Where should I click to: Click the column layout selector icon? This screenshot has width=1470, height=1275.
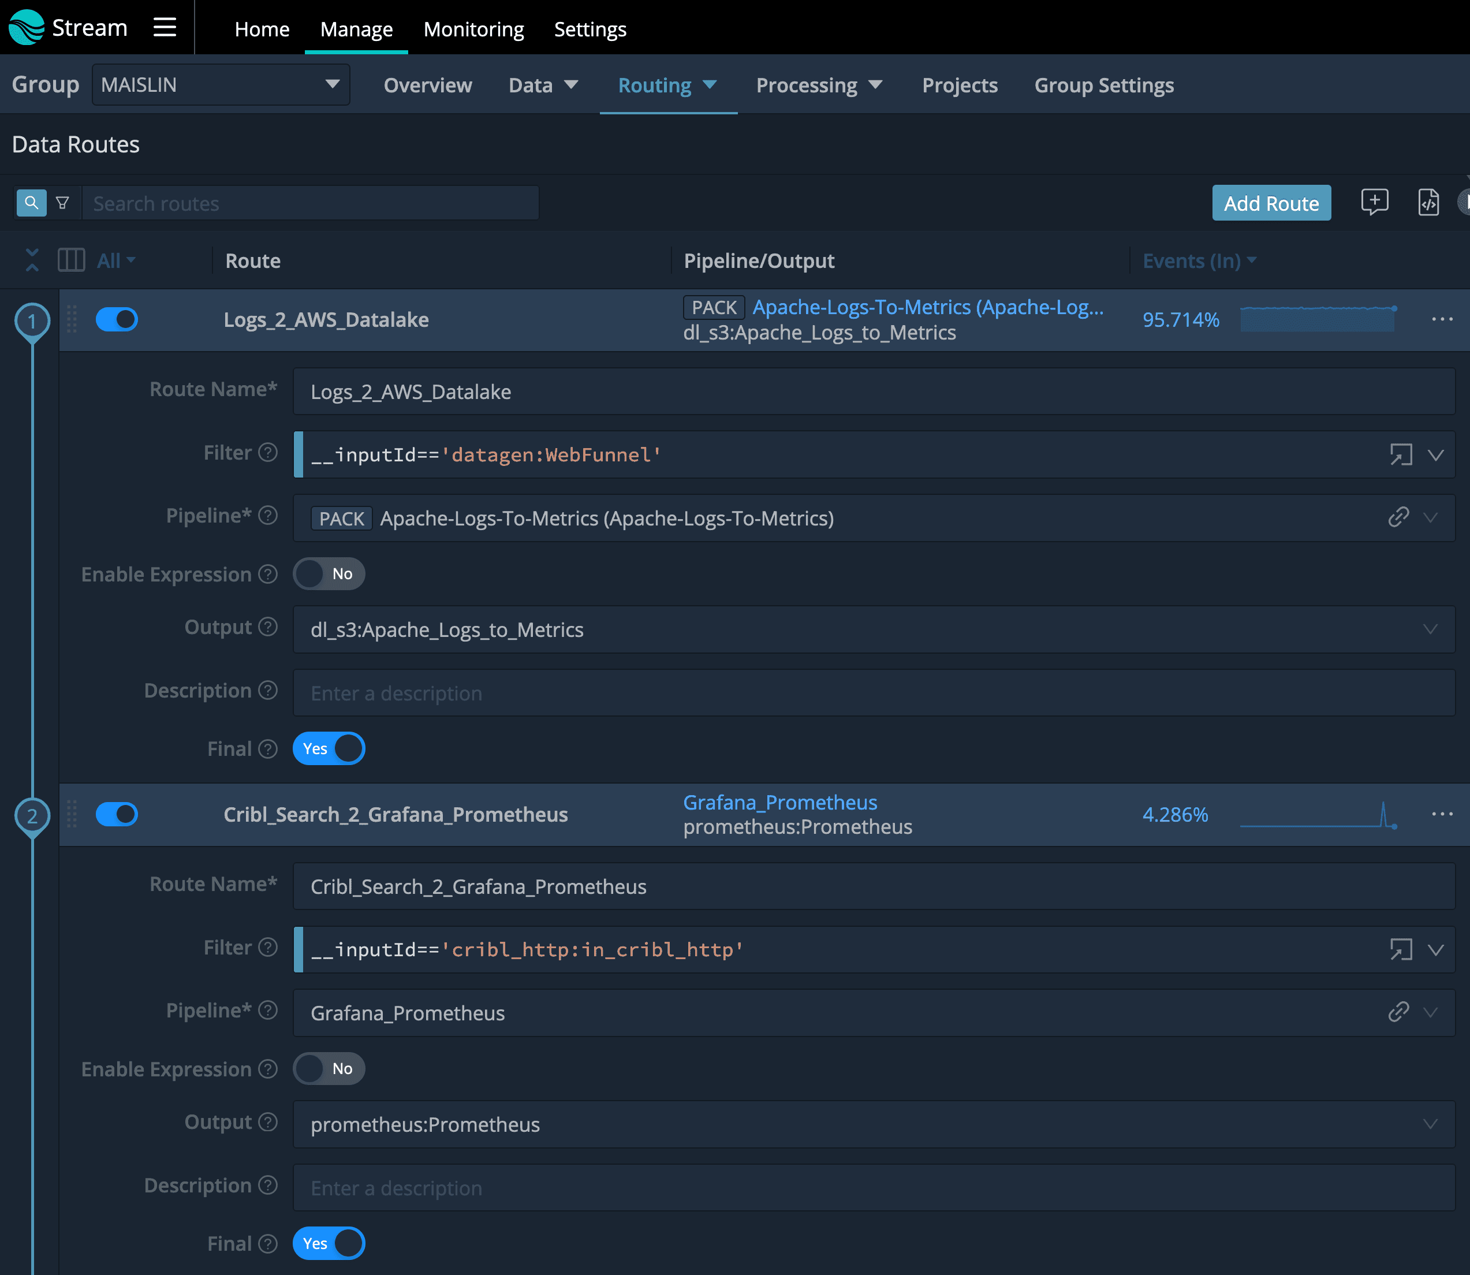(71, 260)
